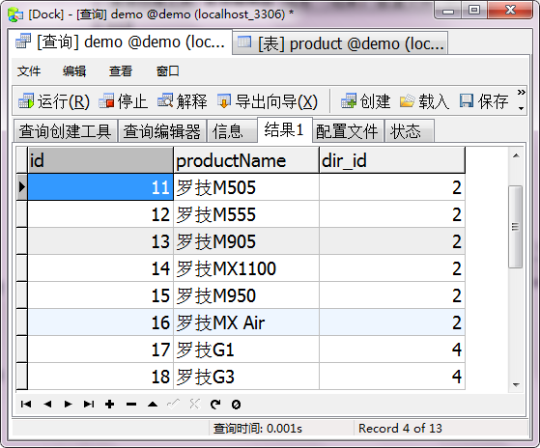This screenshot has height=448, width=540.
Task: Create a new query with 创建
Action: [365, 101]
